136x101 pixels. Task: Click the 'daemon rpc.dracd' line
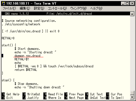tap(27, 56)
